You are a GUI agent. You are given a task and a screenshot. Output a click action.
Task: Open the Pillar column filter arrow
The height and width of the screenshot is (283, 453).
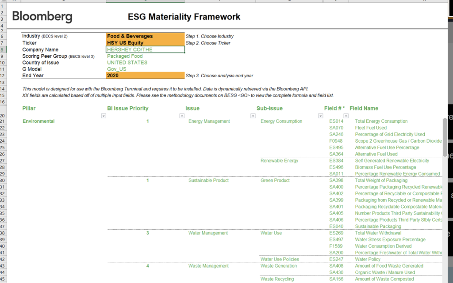point(104,116)
